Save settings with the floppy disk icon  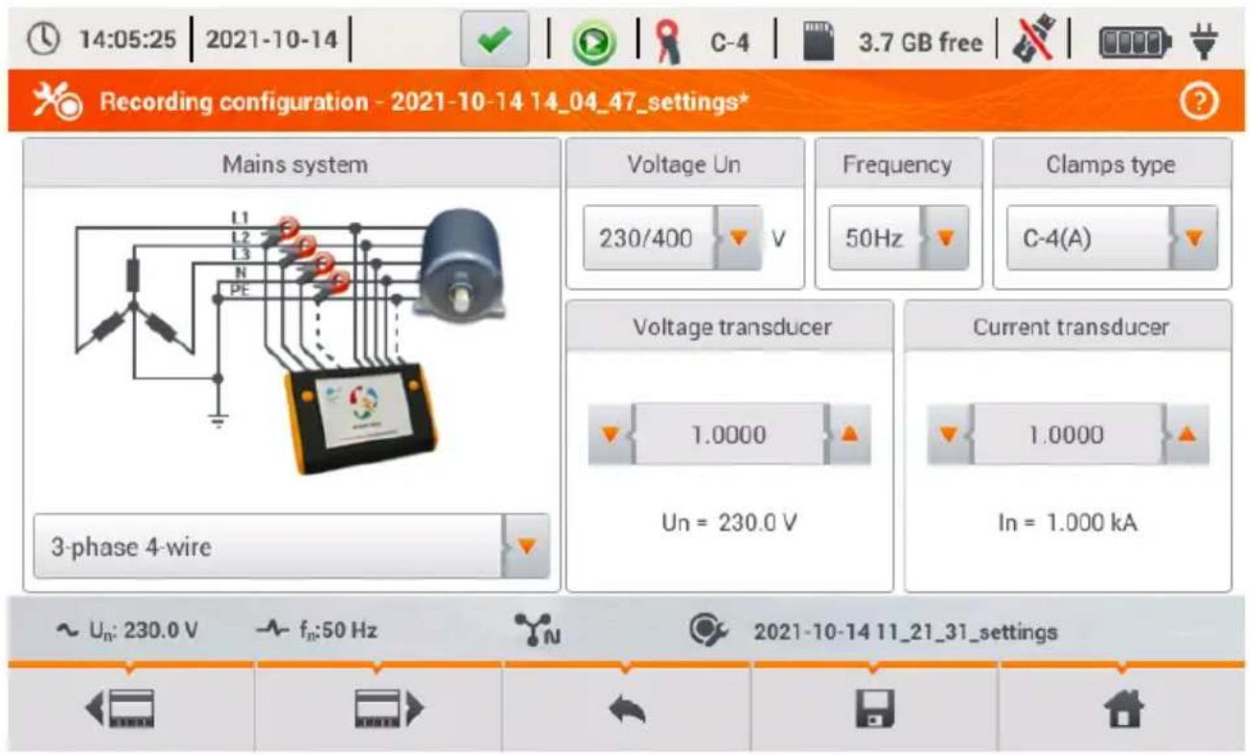[873, 710]
